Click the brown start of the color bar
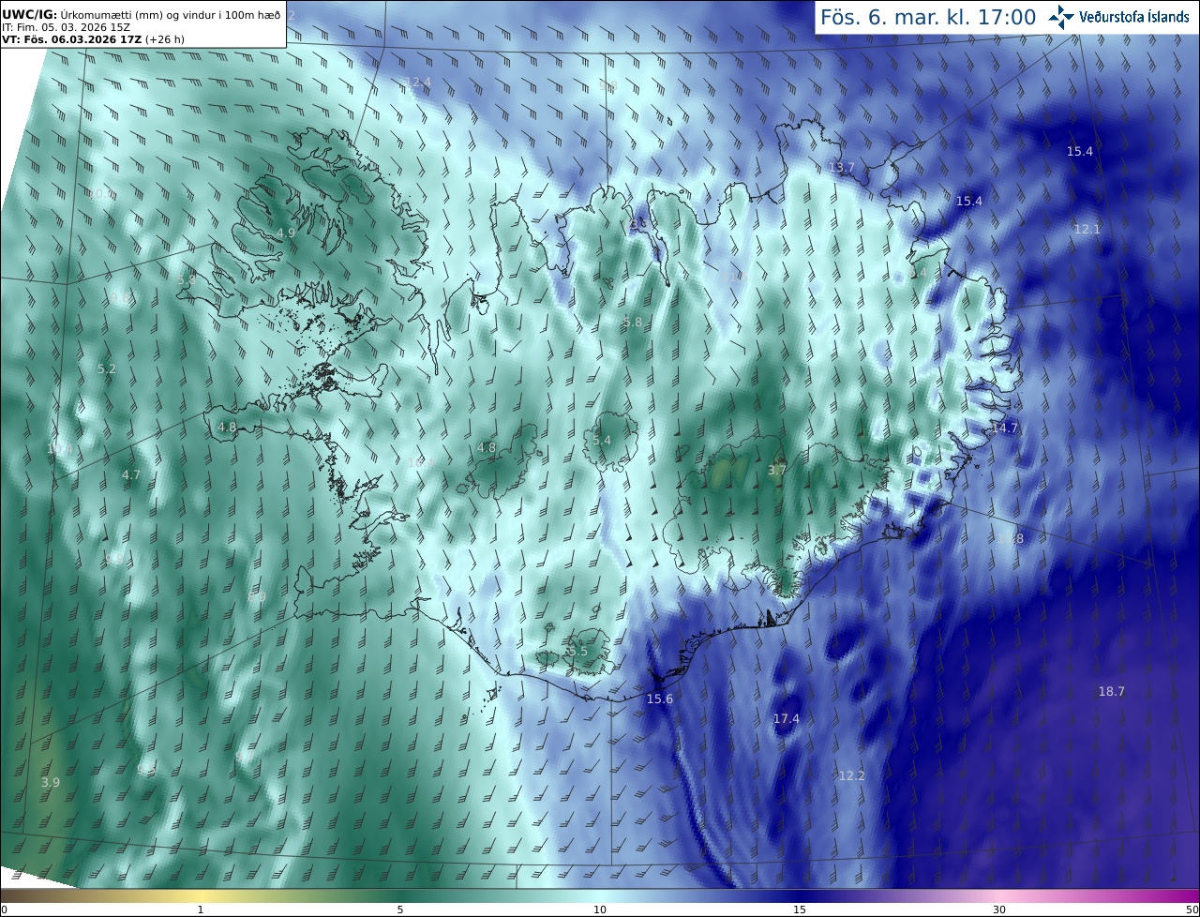The height and width of the screenshot is (917, 1200). [x=19, y=896]
